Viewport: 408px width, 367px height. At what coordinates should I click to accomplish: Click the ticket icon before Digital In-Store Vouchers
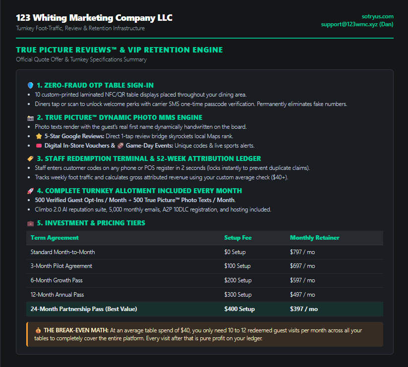39,146
